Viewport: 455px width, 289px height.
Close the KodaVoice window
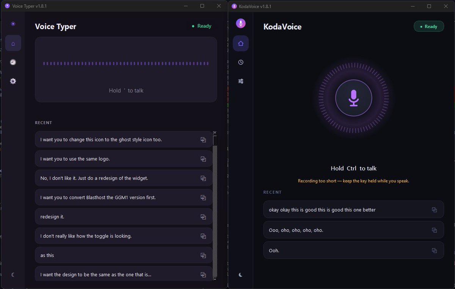(446, 6)
